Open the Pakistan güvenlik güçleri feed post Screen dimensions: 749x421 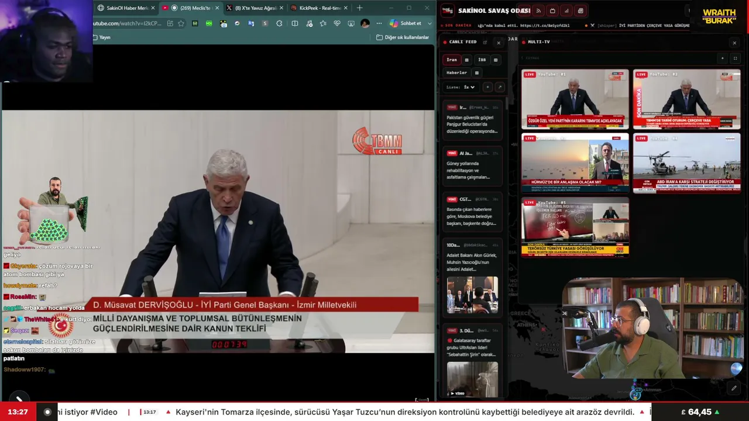click(x=472, y=120)
